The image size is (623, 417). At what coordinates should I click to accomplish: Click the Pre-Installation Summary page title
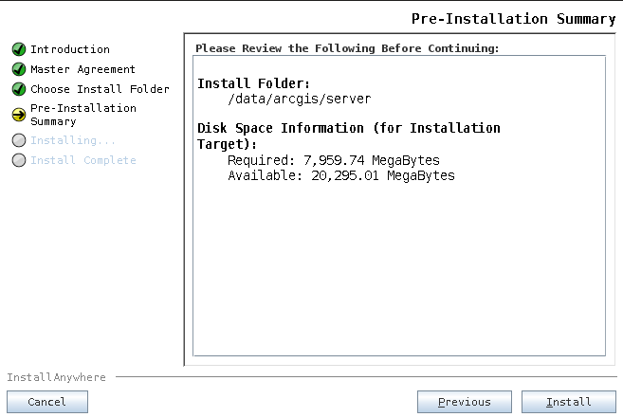(x=513, y=19)
